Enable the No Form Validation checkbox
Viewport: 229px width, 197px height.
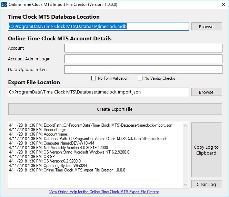pyautogui.click(x=93, y=78)
